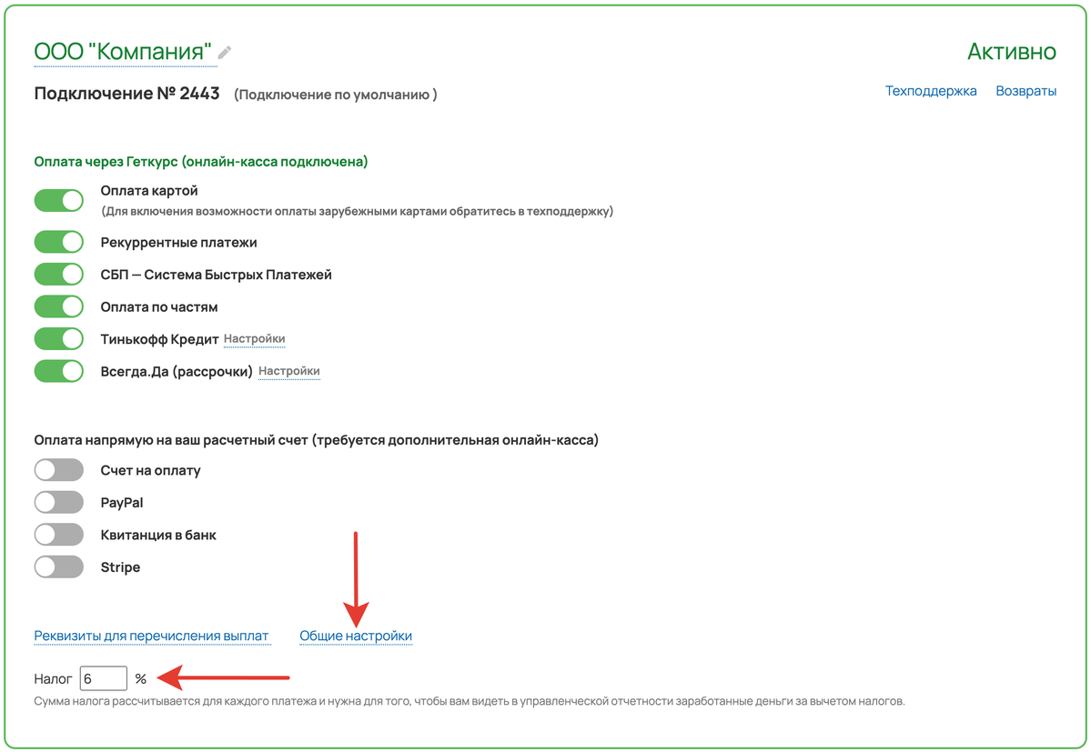This screenshot has height=752, width=1091.
Task: Click the Активно status text
Action: (x=1012, y=52)
